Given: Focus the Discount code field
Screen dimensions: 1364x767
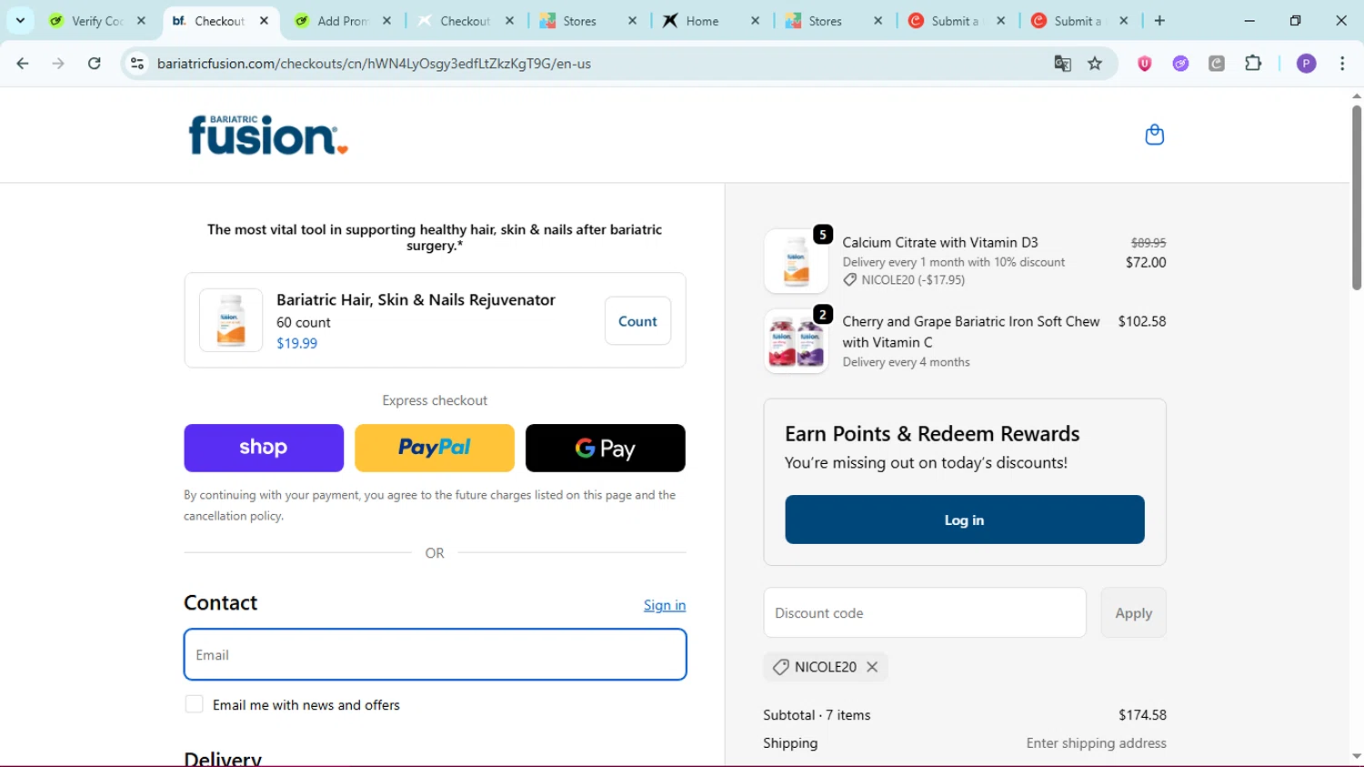Looking at the screenshot, I should click(x=925, y=612).
